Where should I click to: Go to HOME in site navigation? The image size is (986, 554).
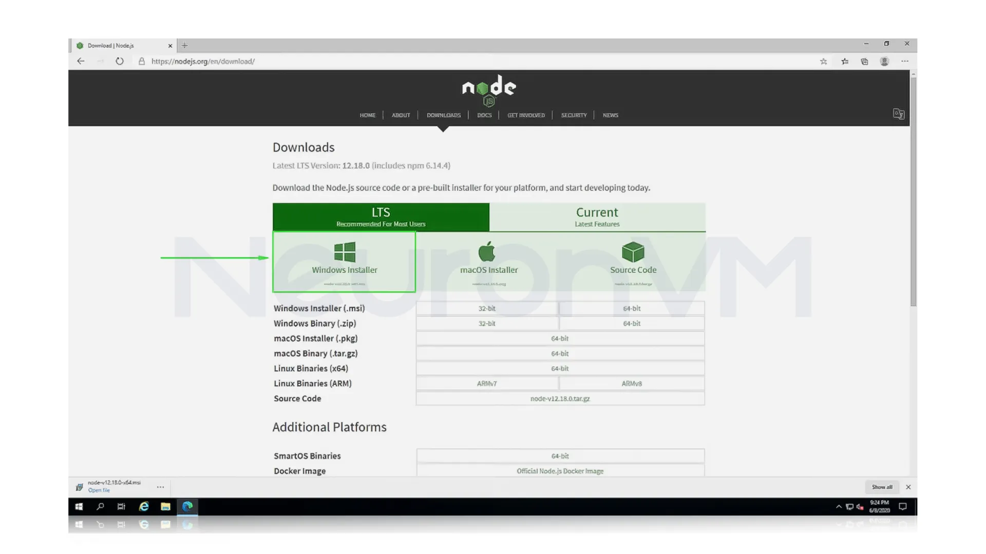coord(367,115)
